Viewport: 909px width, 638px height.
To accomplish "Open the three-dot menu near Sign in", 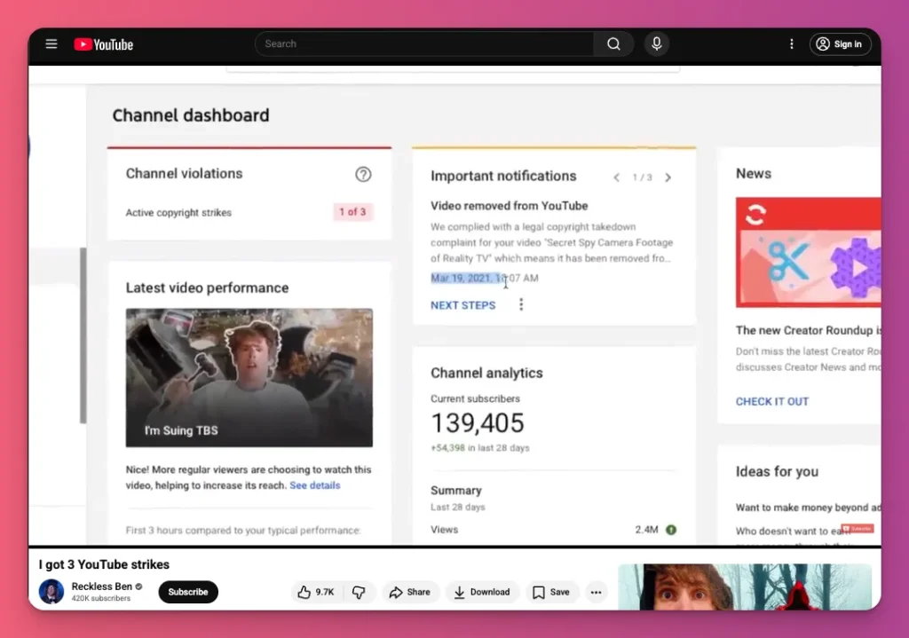I will 792,43.
